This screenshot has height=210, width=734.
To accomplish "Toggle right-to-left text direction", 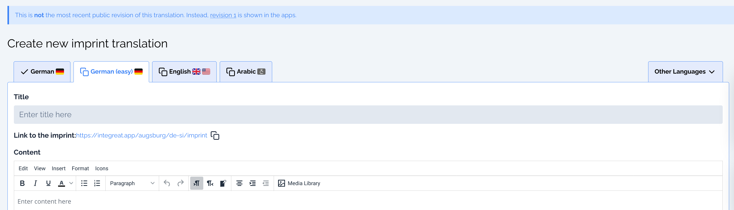I will point(210,183).
